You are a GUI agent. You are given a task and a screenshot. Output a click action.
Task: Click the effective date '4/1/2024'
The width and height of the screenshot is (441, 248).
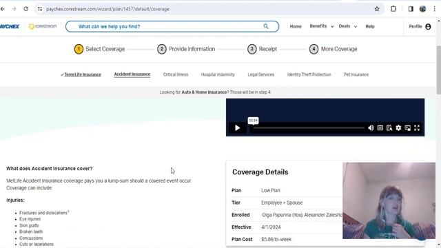[x=271, y=227]
